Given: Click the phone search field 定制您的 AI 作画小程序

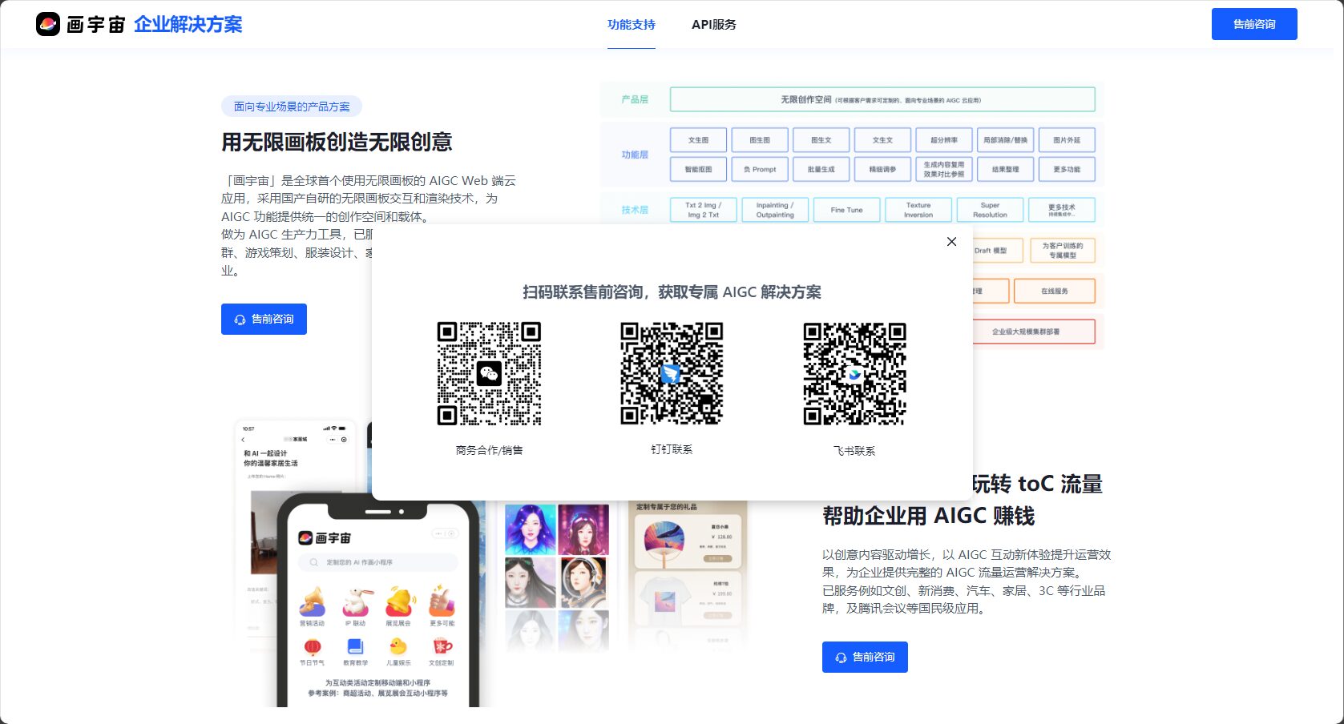Looking at the screenshot, I should click(378, 562).
